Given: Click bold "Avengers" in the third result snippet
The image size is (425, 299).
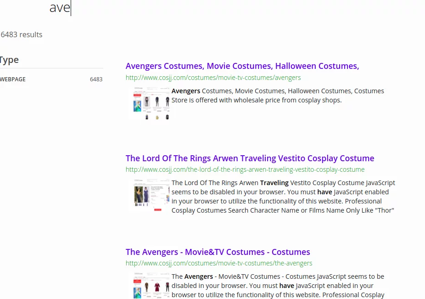Looking at the screenshot, I should 198,276.
